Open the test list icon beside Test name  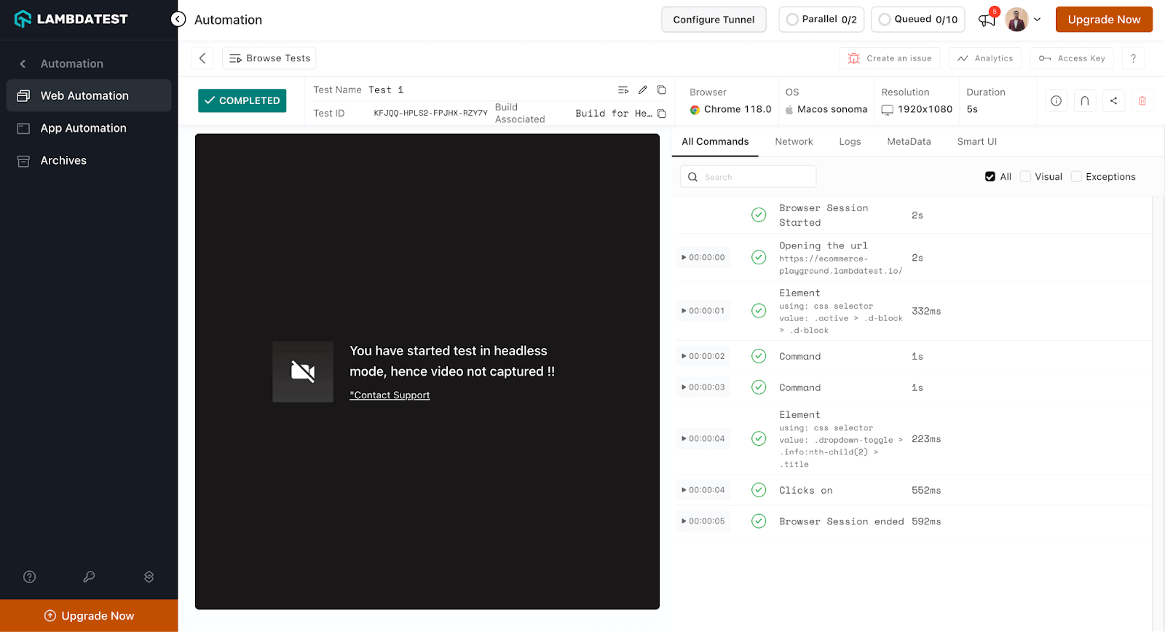pyautogui.click(x=623, y=90)
